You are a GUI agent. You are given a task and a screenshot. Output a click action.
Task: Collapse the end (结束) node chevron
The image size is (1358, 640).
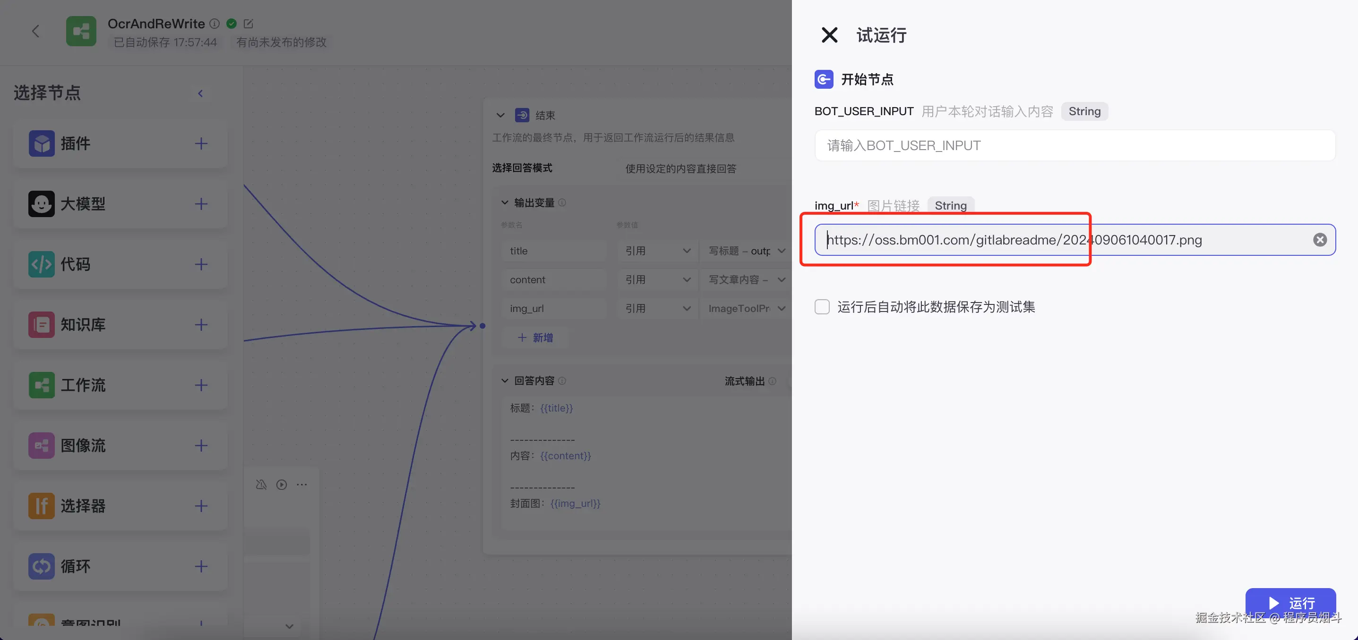[x=500, y=115]
